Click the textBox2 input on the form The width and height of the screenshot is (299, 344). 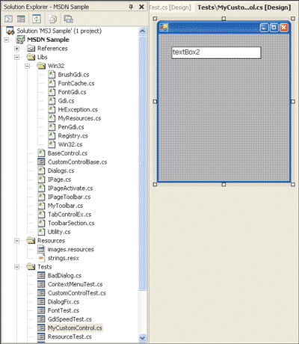click(x=216, y=52)
